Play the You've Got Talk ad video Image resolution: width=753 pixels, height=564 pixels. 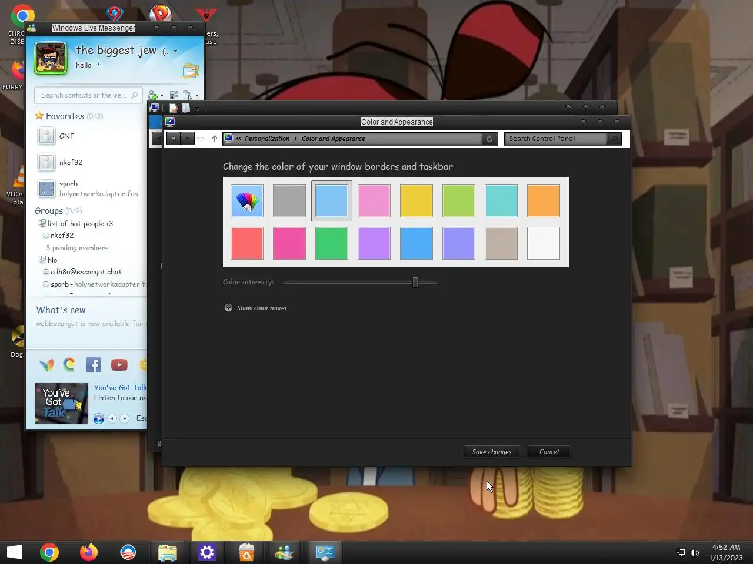tap(99, 419)
